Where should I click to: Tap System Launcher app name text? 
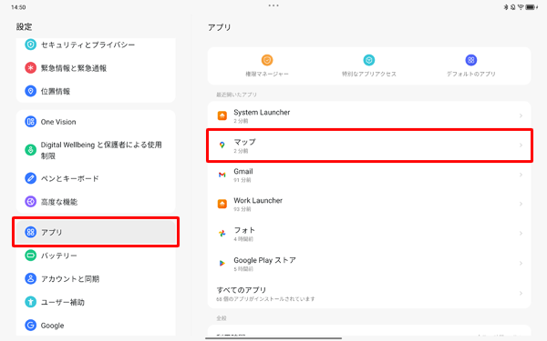(262, 113)
